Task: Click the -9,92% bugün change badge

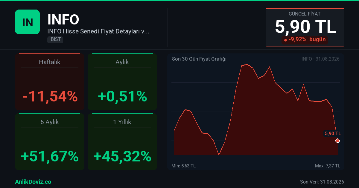Action: pyautogui.click(x=305, y=40)
